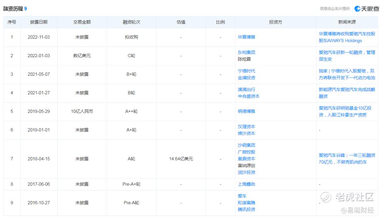381x219 pixels.
Task: Select round cell 拟收购
Action: [x=132, y=37]
